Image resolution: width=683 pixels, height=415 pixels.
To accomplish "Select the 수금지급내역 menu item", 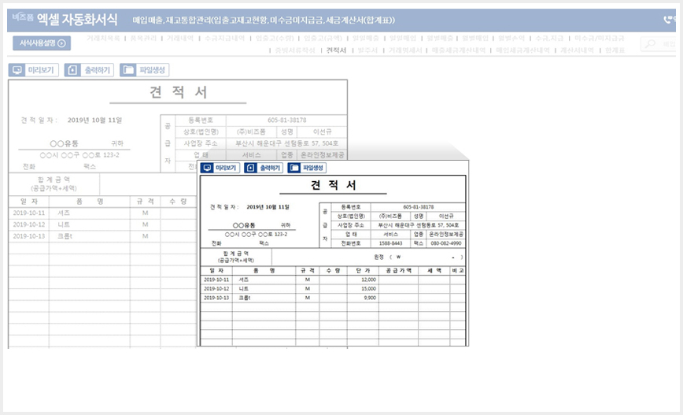I will point(225,39).
